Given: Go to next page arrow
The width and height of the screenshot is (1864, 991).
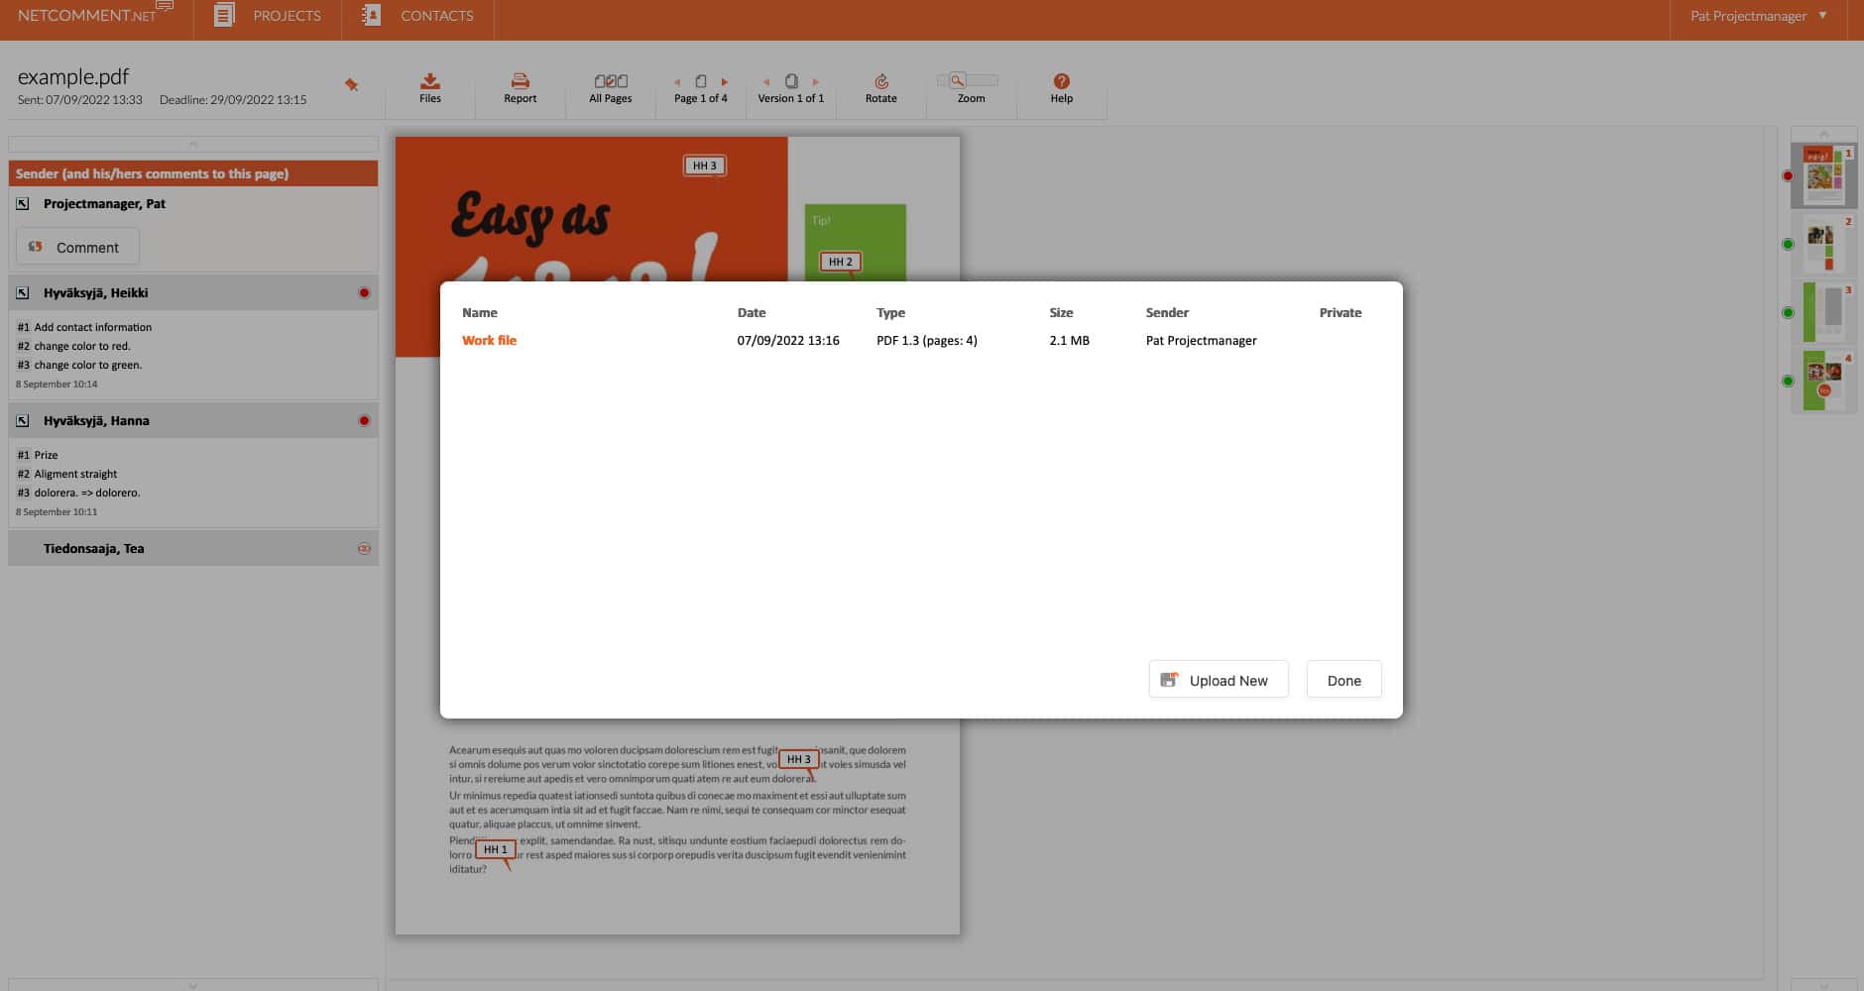Looking at the screenshot, I should 725,82.
